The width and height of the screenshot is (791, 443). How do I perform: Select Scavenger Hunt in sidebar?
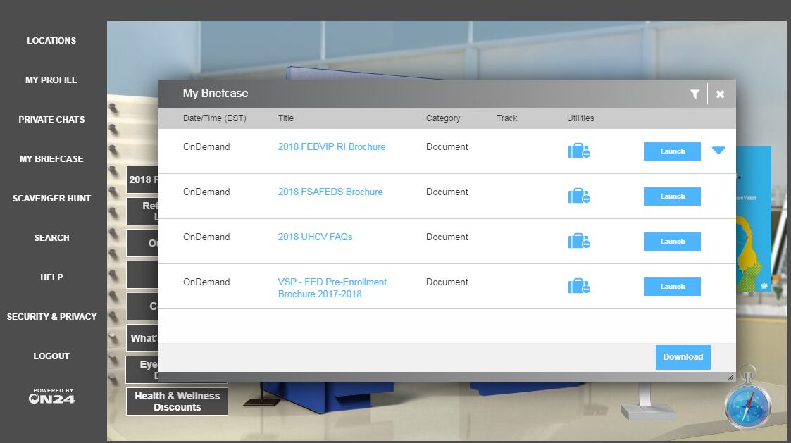(x=51, y=199)
